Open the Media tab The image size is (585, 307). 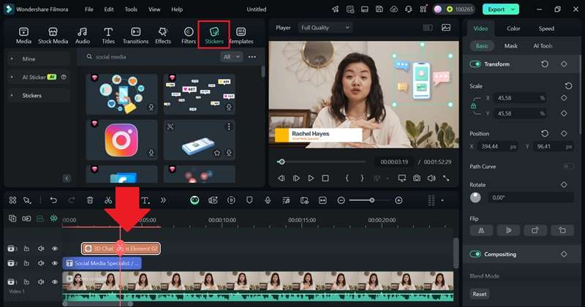[x=23, y=35]
